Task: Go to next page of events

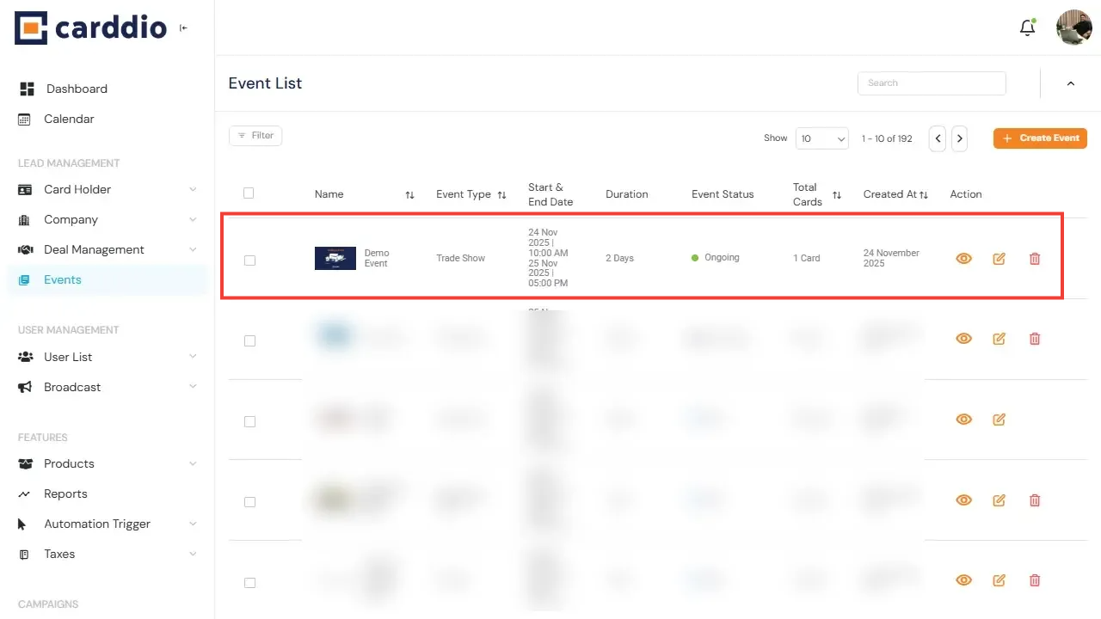Action: pos(959,138)
